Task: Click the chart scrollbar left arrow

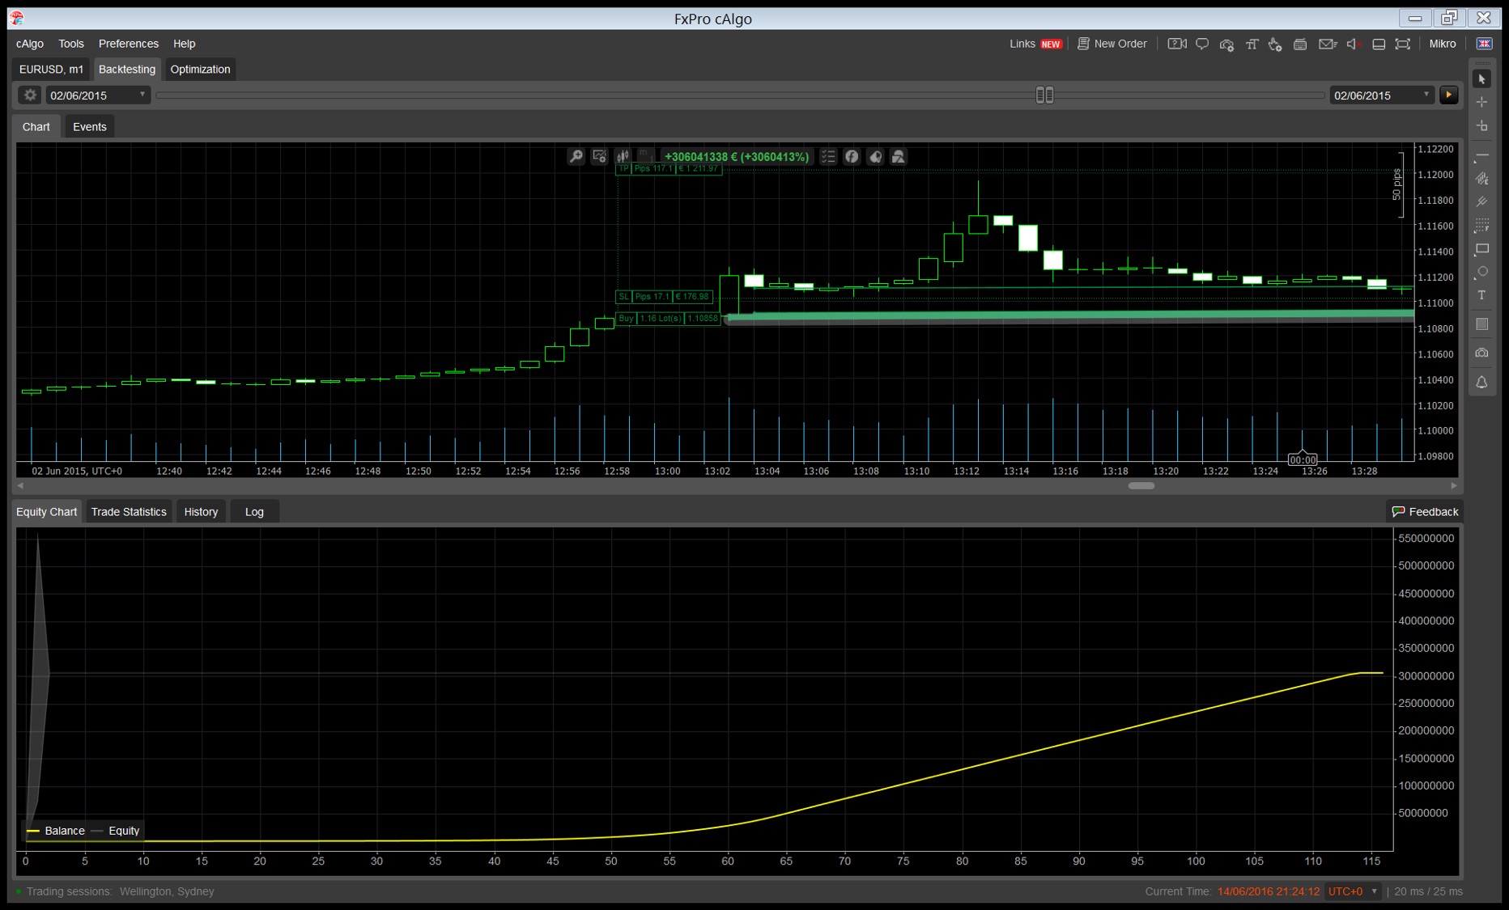Action: 20,485
